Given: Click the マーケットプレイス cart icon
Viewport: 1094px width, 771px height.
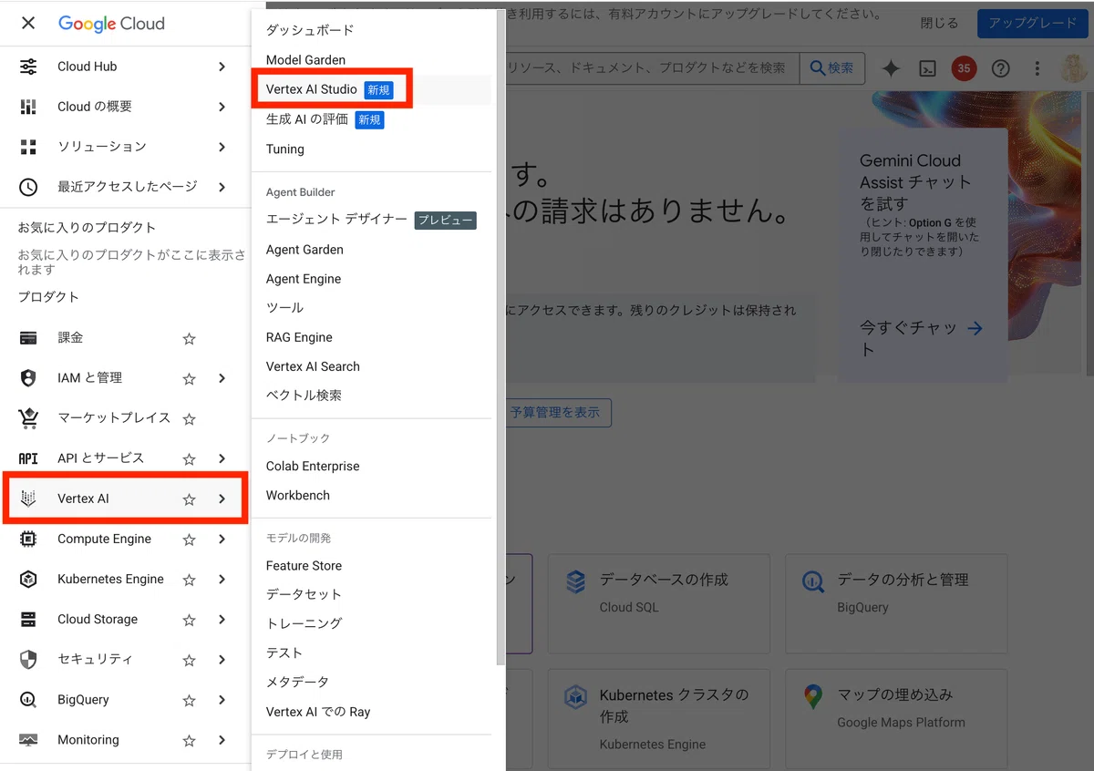Looking at the screenshot, I should (28, 418).
